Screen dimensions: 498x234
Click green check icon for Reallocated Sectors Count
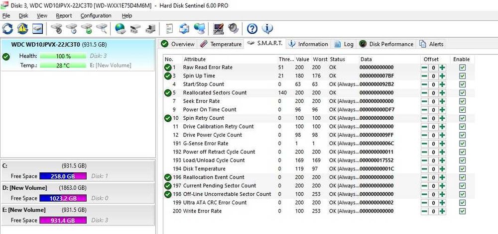[x=168, y=93]
